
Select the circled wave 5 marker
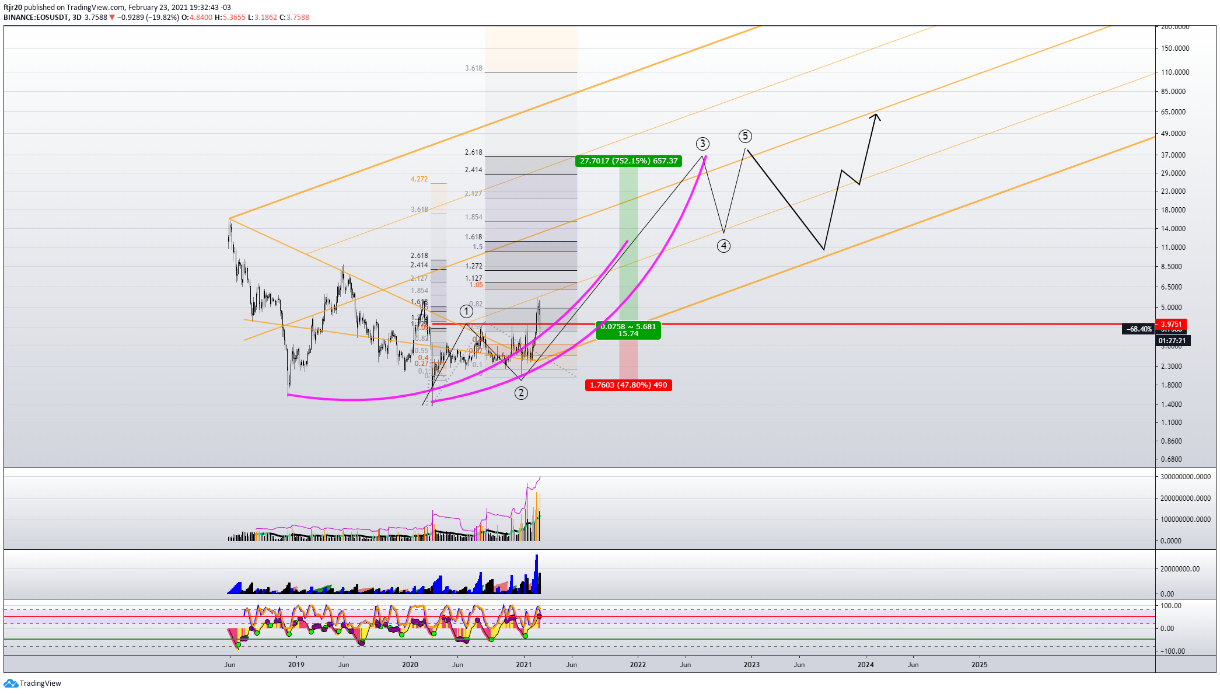745,136
